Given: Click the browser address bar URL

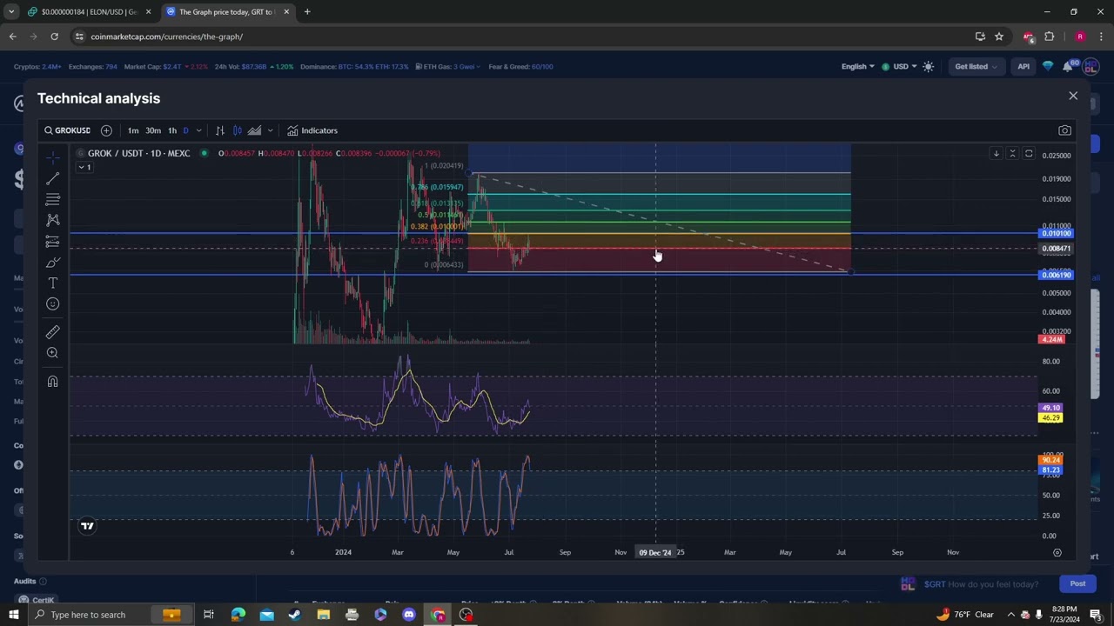Looking at the screenshot, I should point(167,37).
